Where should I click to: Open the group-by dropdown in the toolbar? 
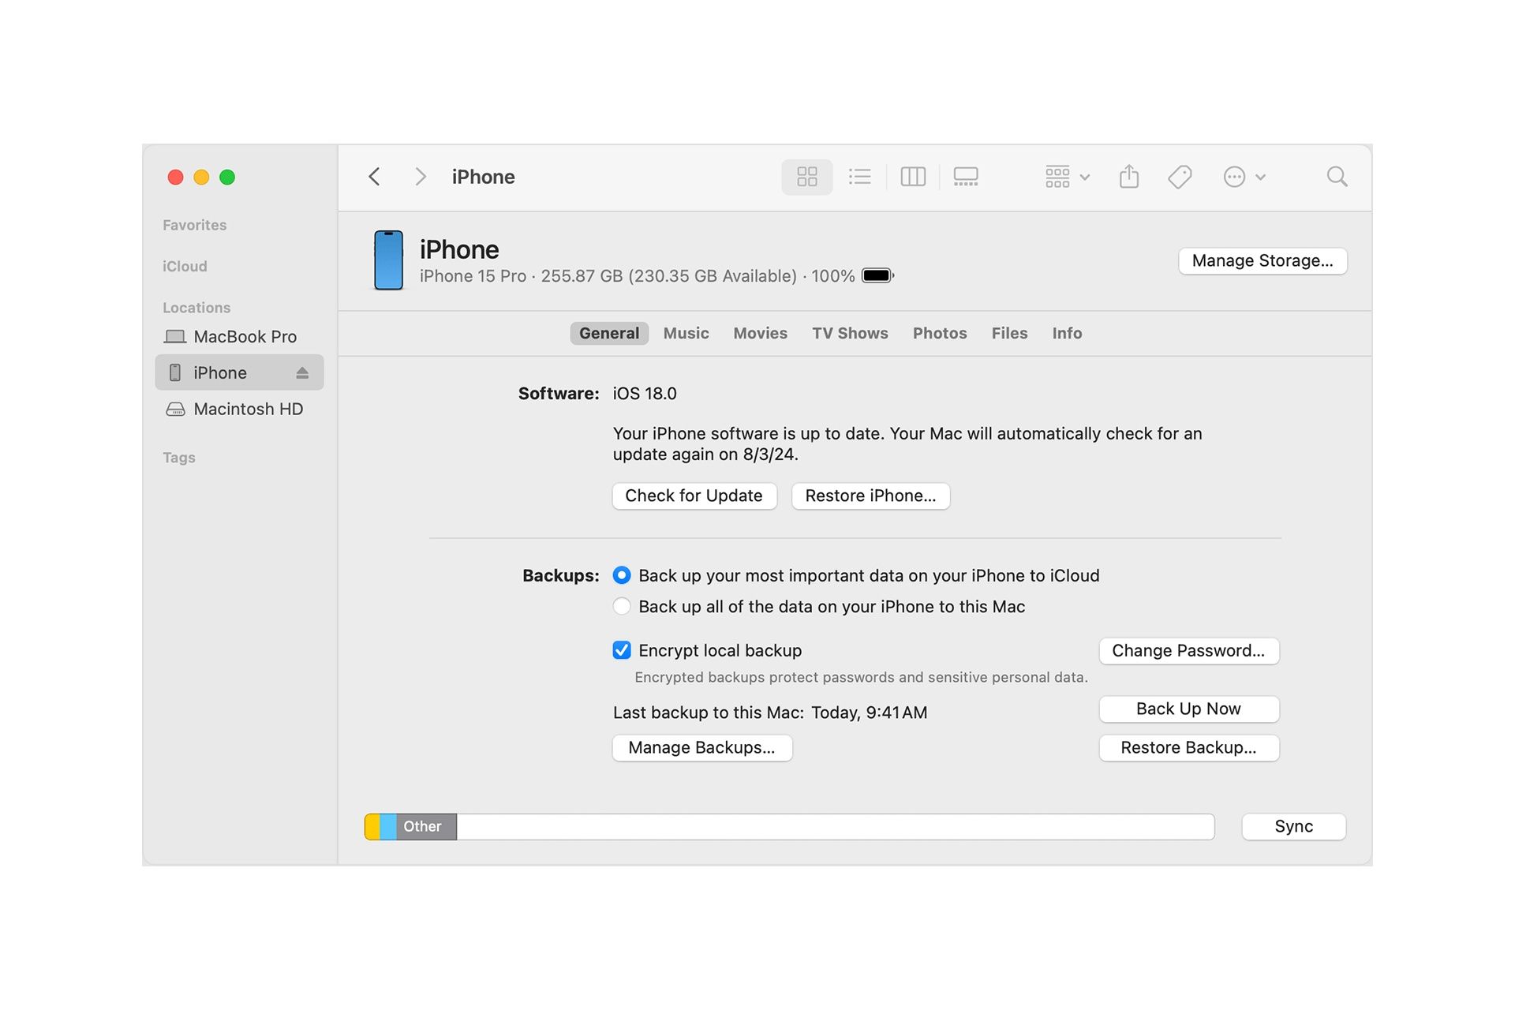pos(1067,177)
